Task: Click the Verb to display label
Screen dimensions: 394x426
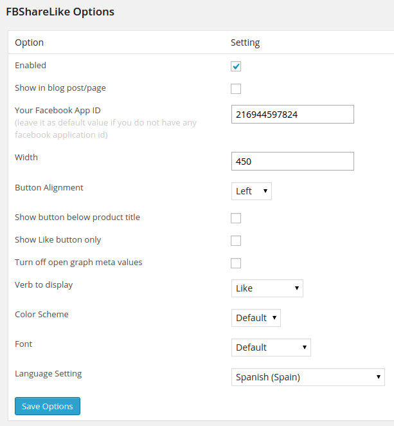Action: point(44,285)
